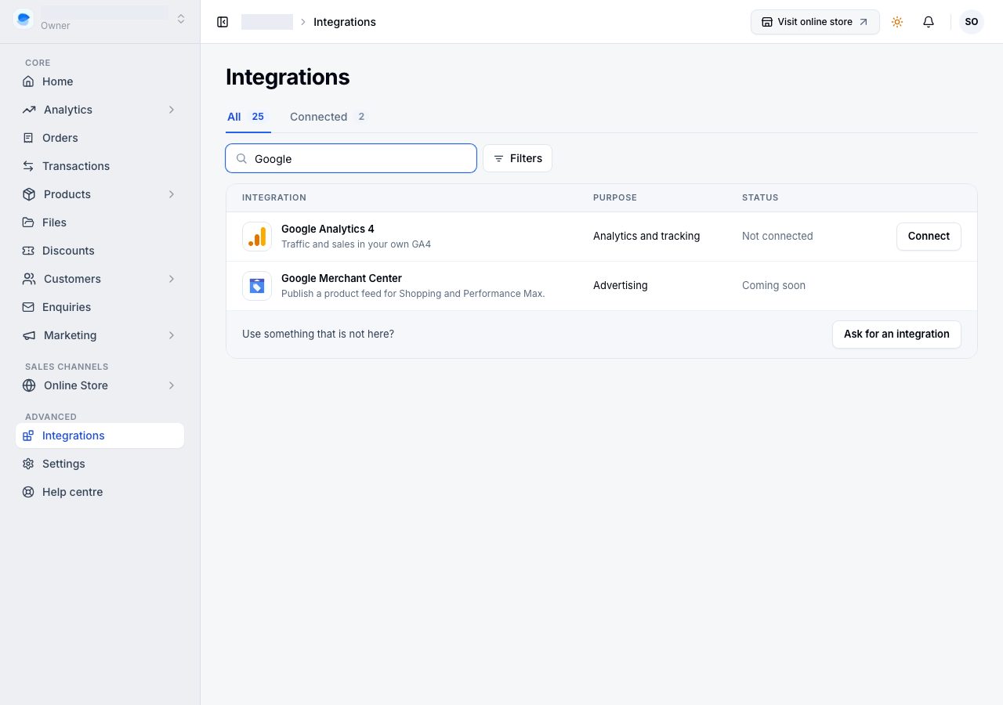Click the PURPOSE column header

(x=615, y=197)
